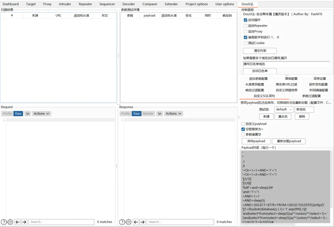334x227 pixels.
Task: Click the 清空列表 button
Action: [x=260, y=51]
